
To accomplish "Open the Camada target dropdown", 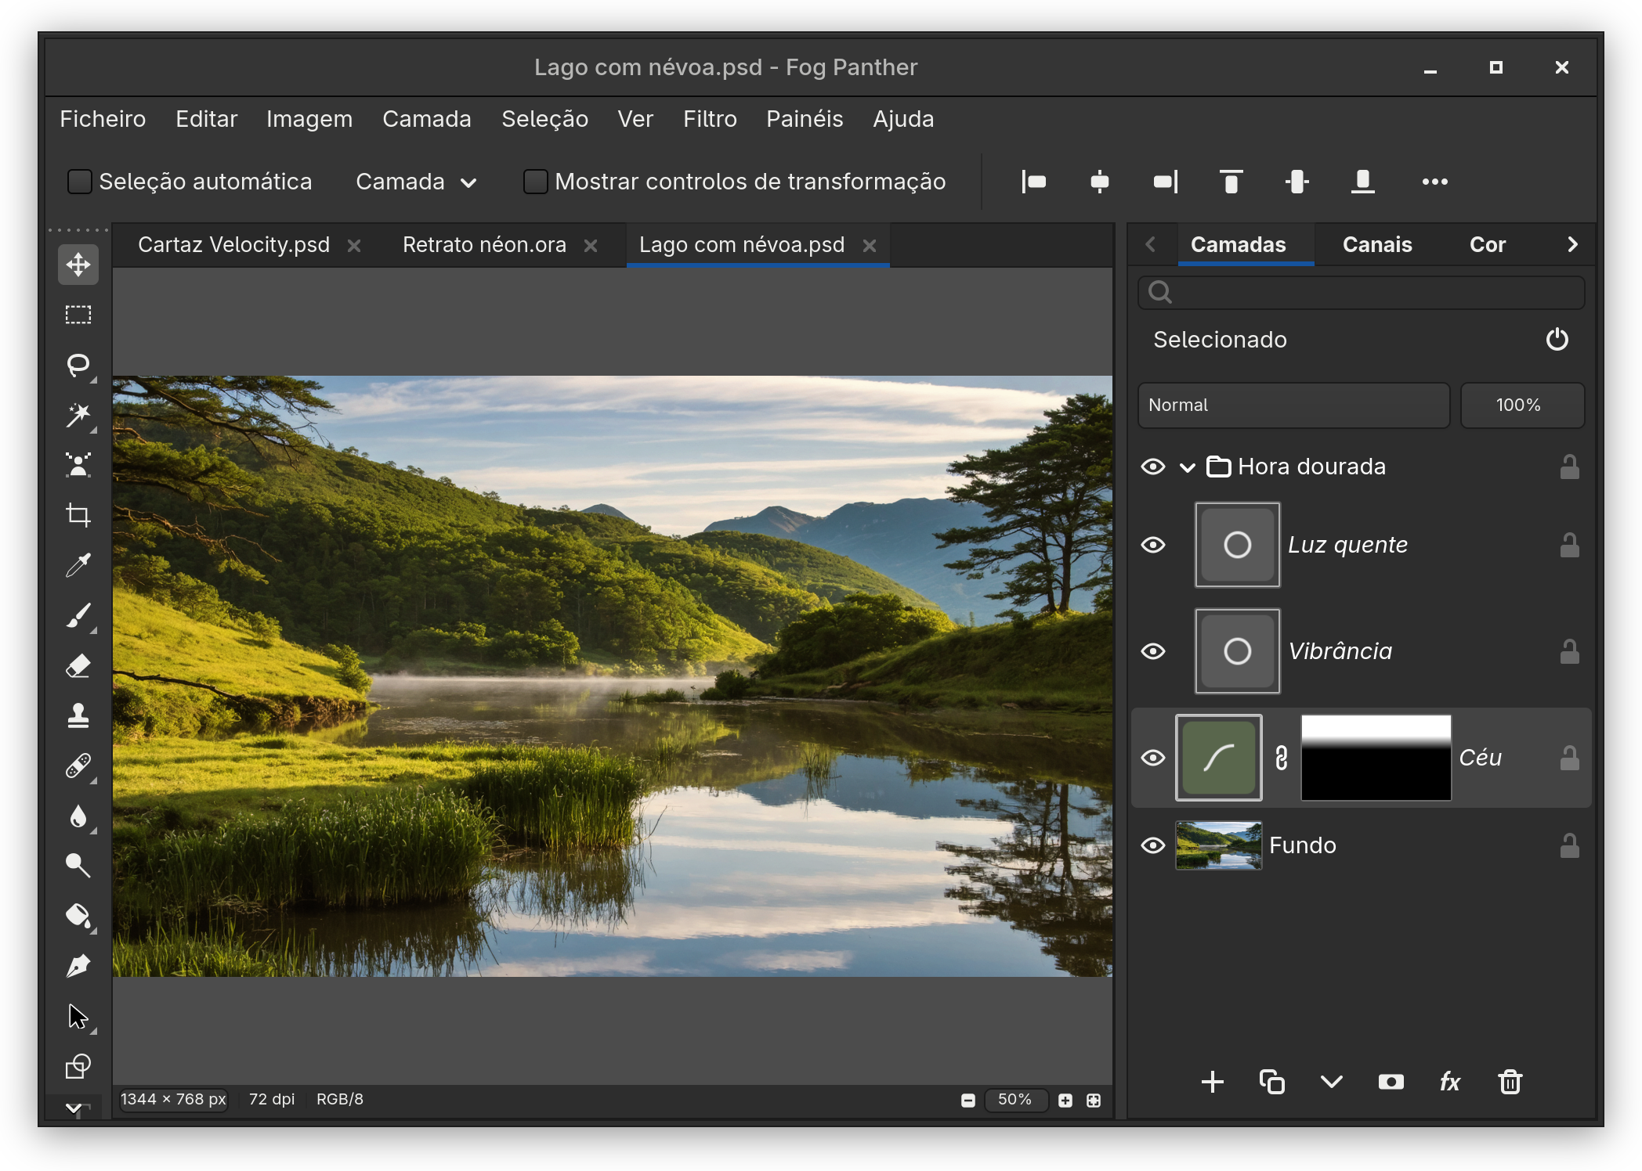I will pos(416,182).
